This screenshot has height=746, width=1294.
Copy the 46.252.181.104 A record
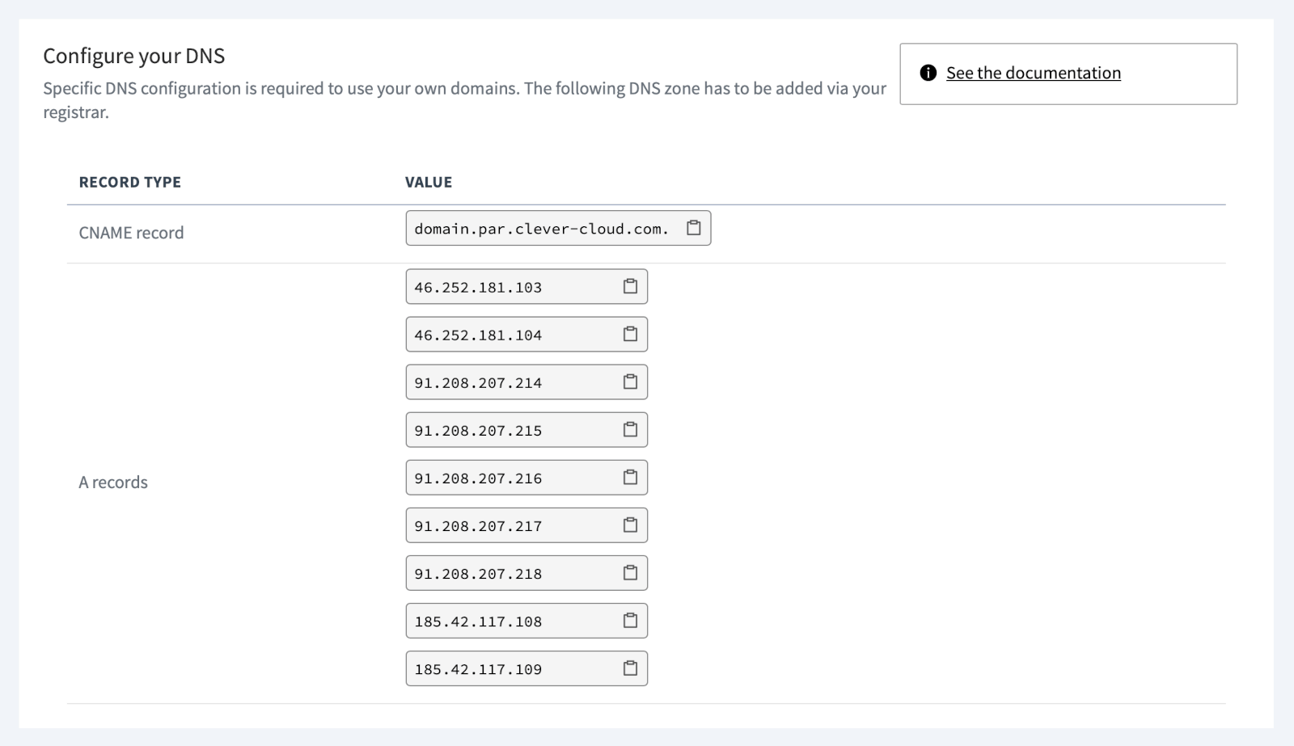click(x=632, y=333)
